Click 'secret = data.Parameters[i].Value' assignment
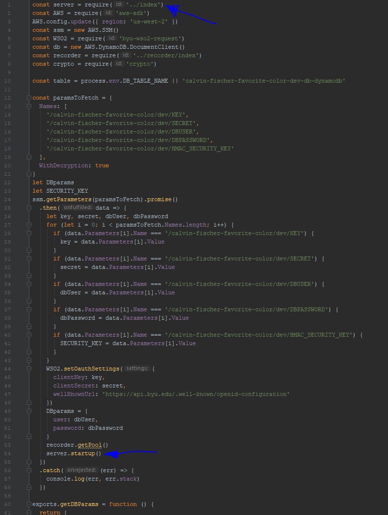Image resolution: width=388 pixels, height=515 pixels. [117, 267]
